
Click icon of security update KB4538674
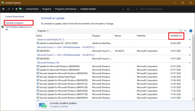click(x=38, y=98)
